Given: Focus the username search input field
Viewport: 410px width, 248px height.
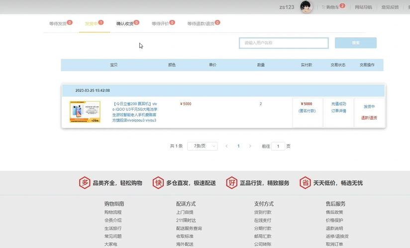Looking at the screenshot, I should (284, 43).
